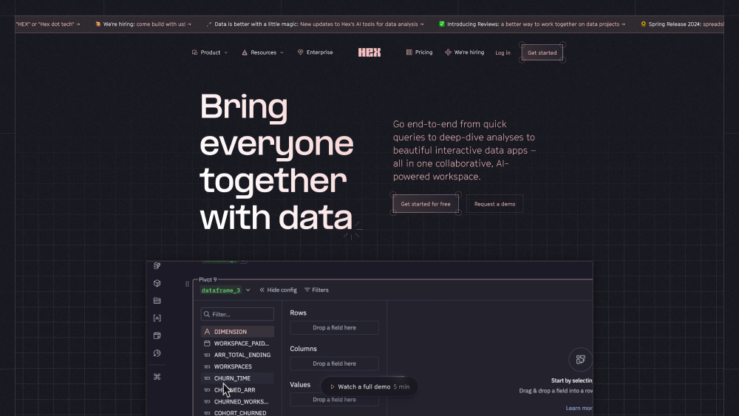Click the DIMENSION text-type icon

[207, 332]
